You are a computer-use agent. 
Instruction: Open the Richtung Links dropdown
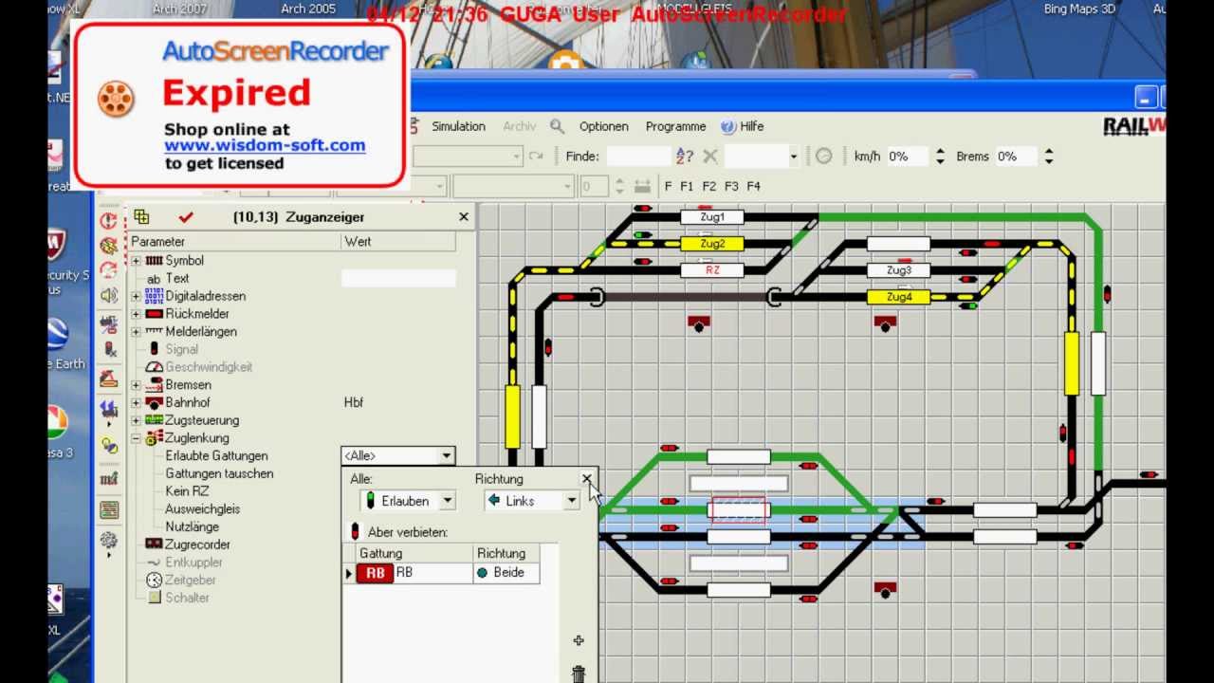[571, 501]
